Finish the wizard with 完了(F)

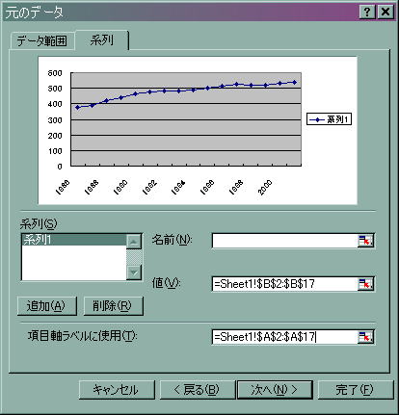pyautogui.click(x=356, y=390)
